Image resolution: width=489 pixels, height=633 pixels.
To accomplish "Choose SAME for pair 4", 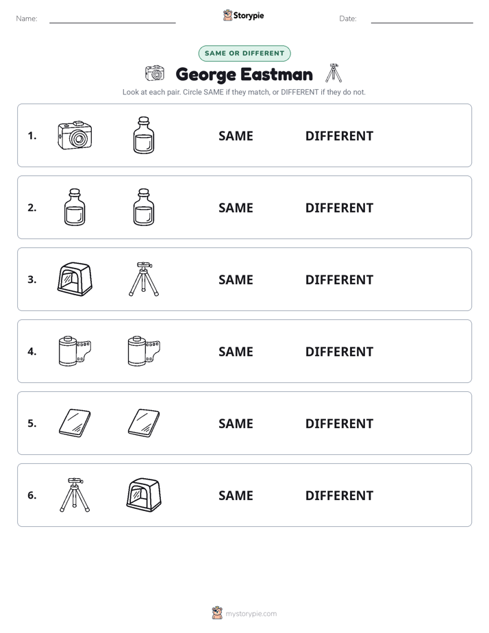I will pyautogui.click(x=236, y=351).
